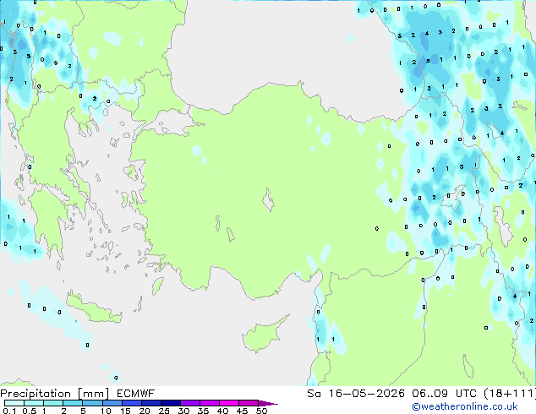Select the 45–50 mm magenta legend swatch
This screenshot has height=414, width=536.
pos(248,403)
